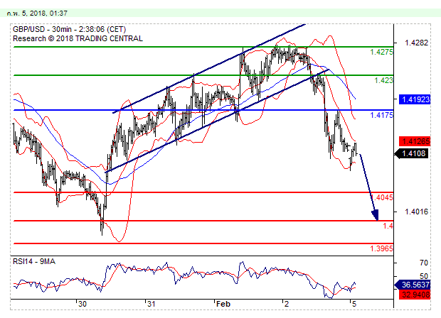Click the 1.423 resistance level label
Viewport: 441px width, 318px height.
click(x=383, y=80)
